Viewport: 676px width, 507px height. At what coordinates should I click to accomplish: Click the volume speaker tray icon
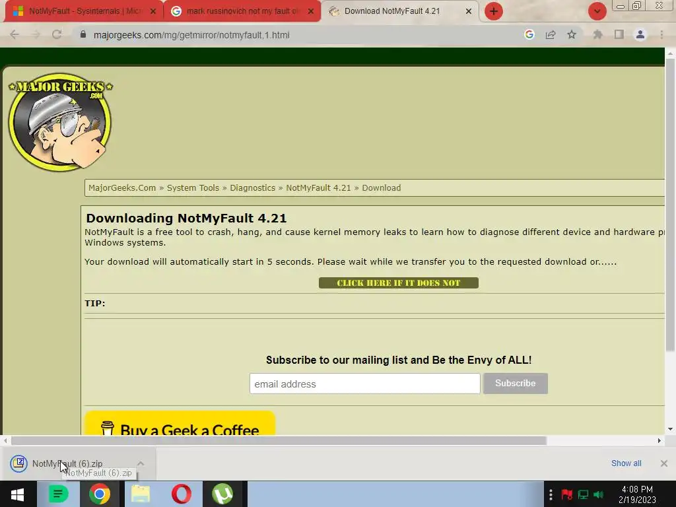click(x=598, y=494)
